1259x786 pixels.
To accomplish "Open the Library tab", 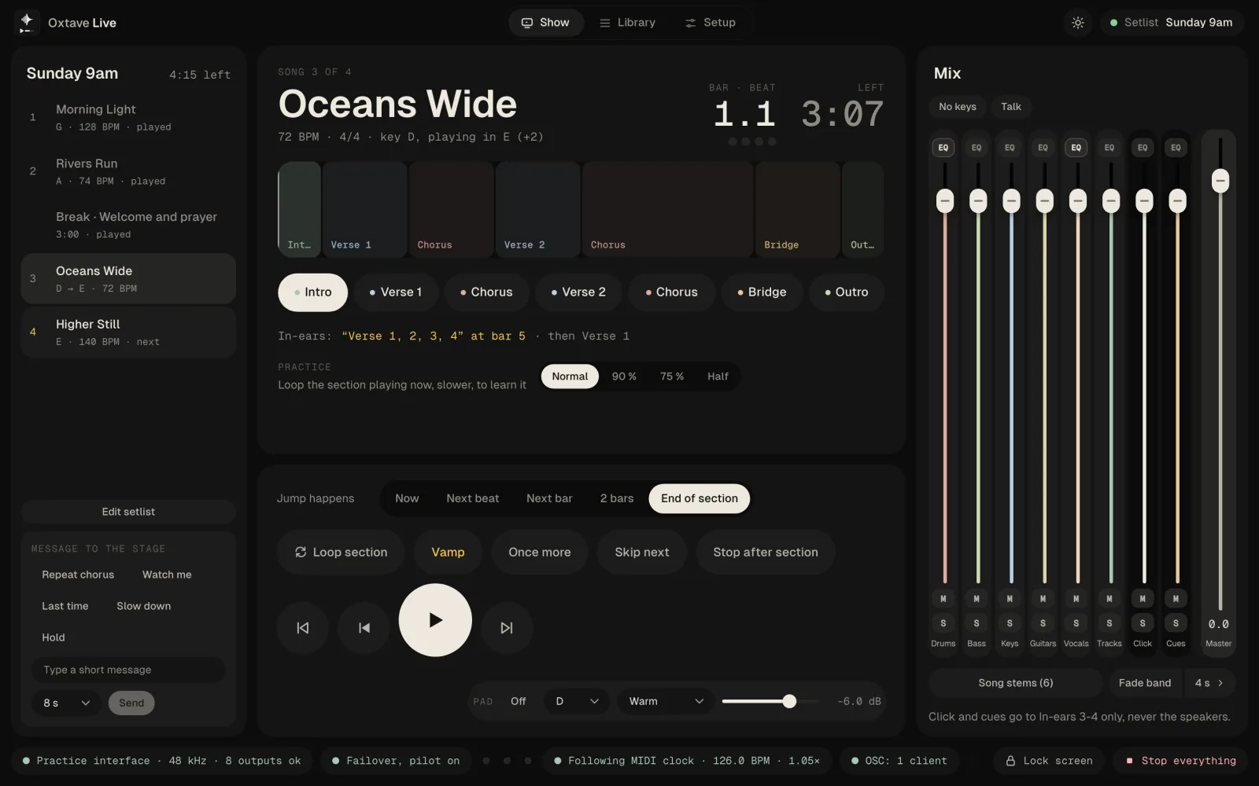I will (627, 23).
